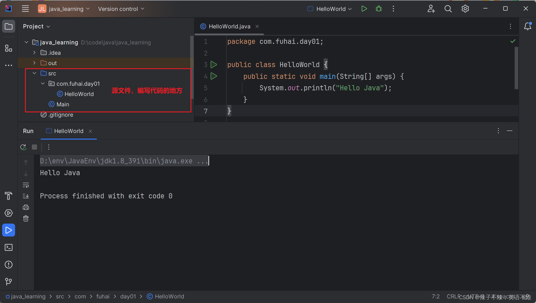Run HelloWorld from the top toolbar

tap(364, 9)
